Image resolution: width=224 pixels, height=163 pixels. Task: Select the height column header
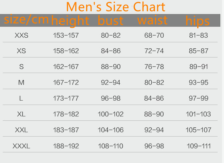click(x=70, y=20)
